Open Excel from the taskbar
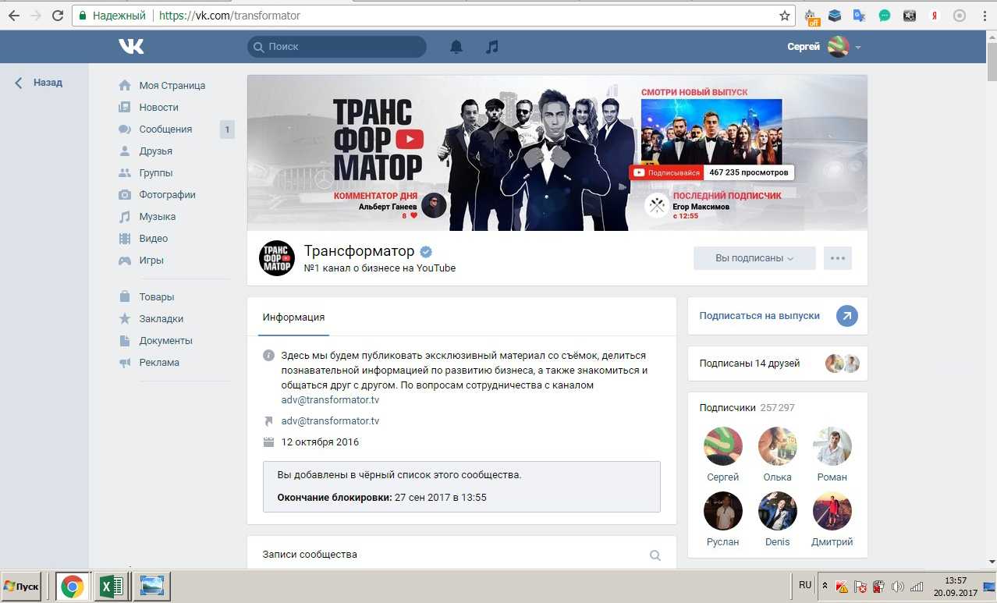997x603 pixels. click(x=112, y=586)
